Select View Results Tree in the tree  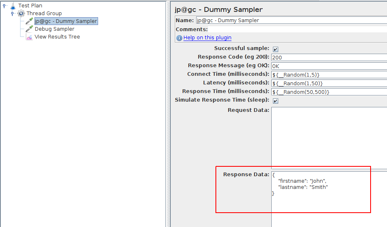tap(57, 37)
